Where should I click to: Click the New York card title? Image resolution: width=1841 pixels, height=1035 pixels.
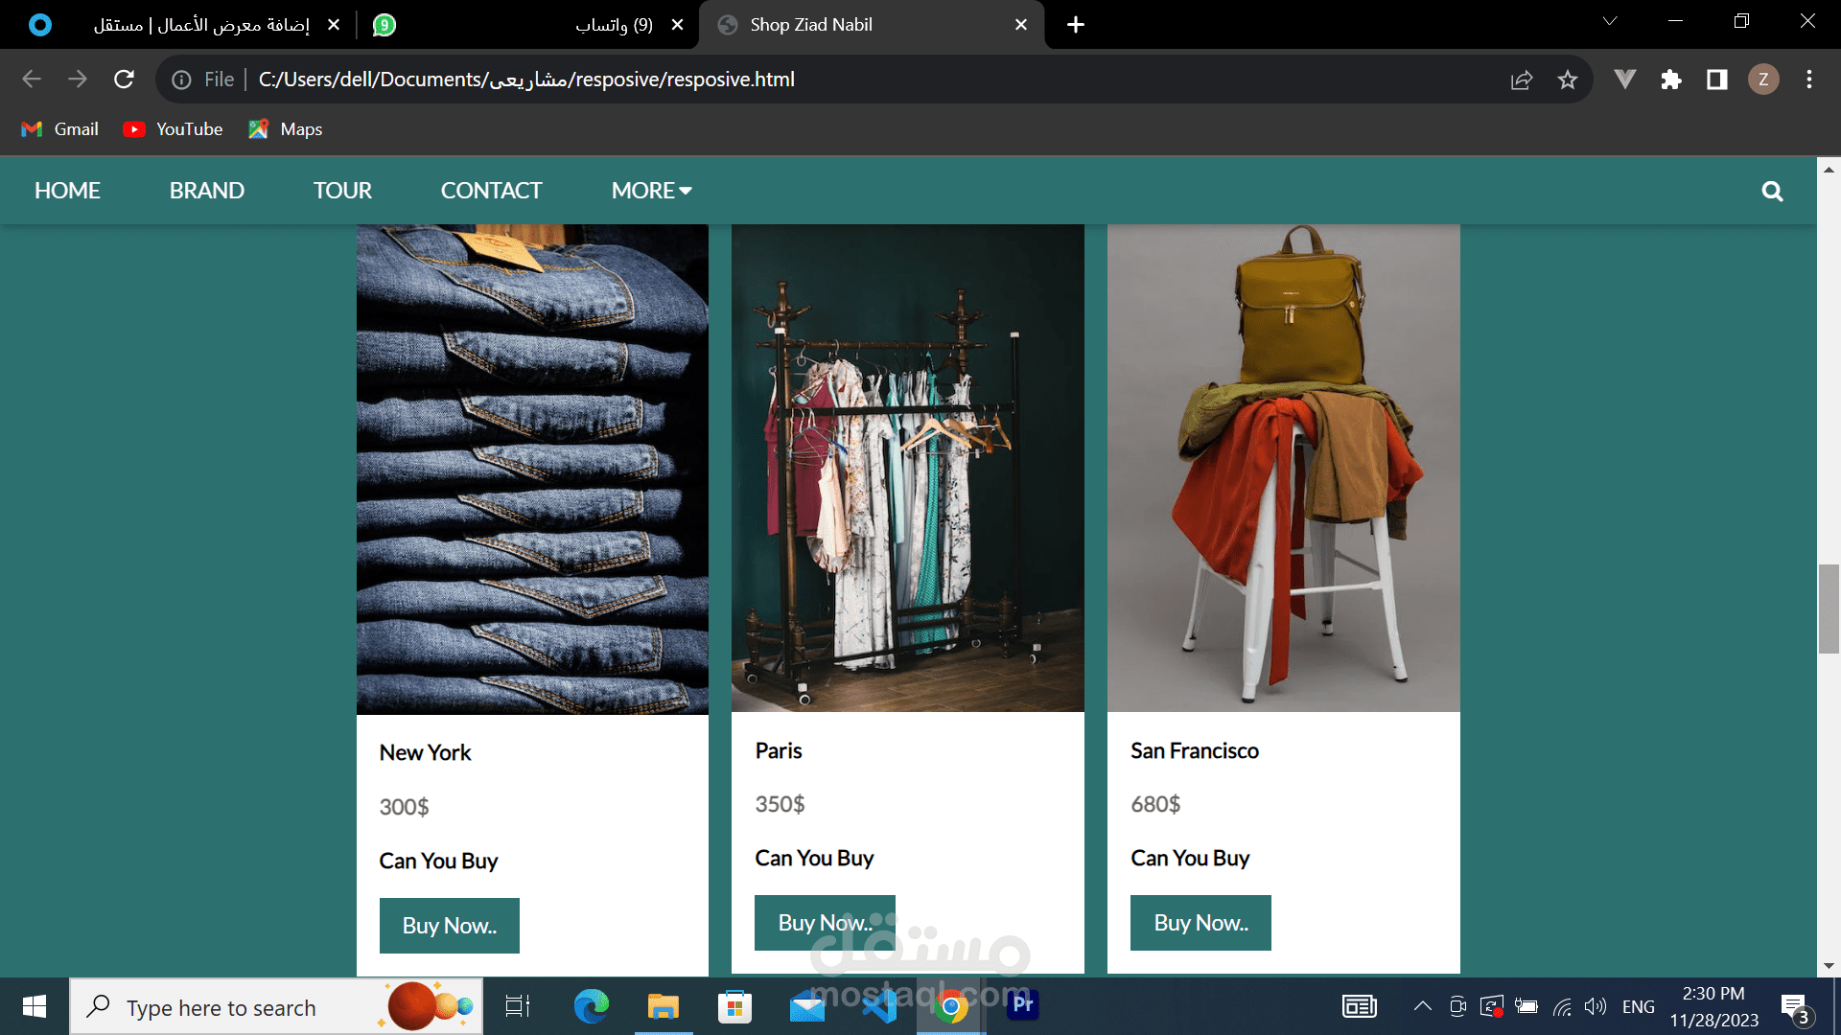(426, 753)
